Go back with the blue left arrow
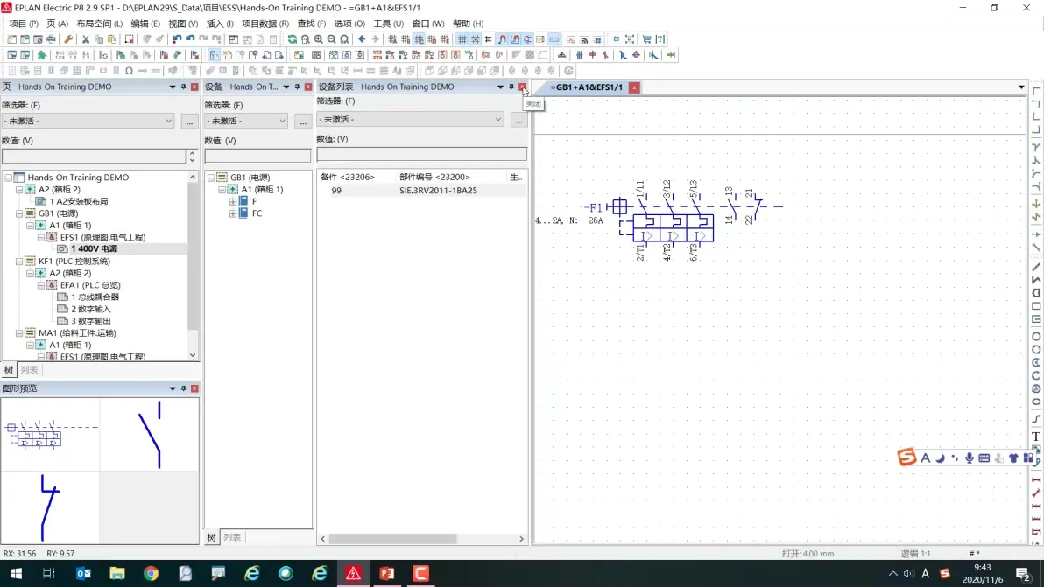Viewport: 1044px width, 587px height. coord(362,39)
